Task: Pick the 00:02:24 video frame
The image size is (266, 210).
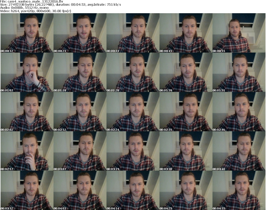Action: [133, 112]
